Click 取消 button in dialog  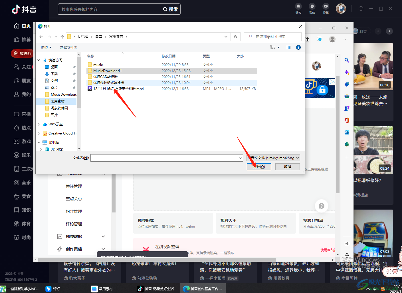coord(288,167)
